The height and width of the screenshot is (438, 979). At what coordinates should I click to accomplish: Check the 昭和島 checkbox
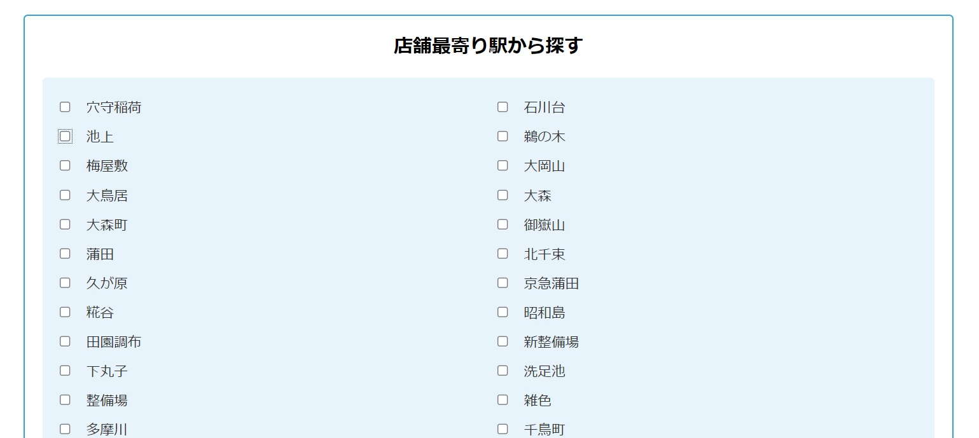point(503,312)
